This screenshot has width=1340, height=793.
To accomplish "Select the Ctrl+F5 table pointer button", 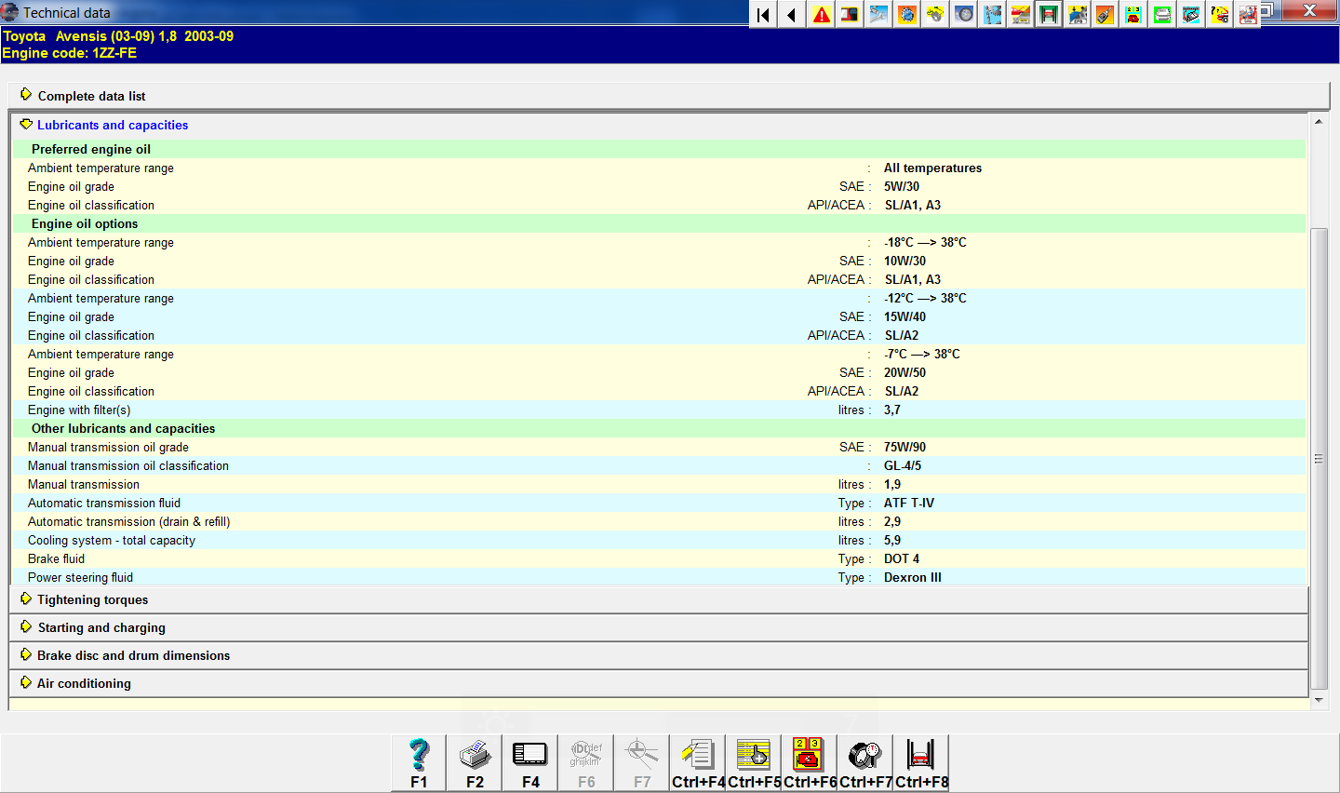I will (754, 762).
